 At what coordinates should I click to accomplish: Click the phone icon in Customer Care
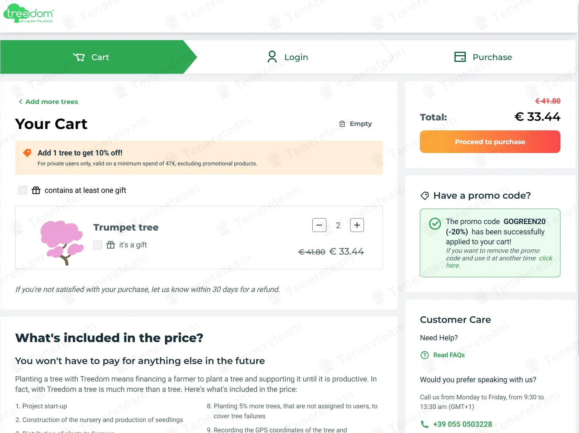coord(425,424)
